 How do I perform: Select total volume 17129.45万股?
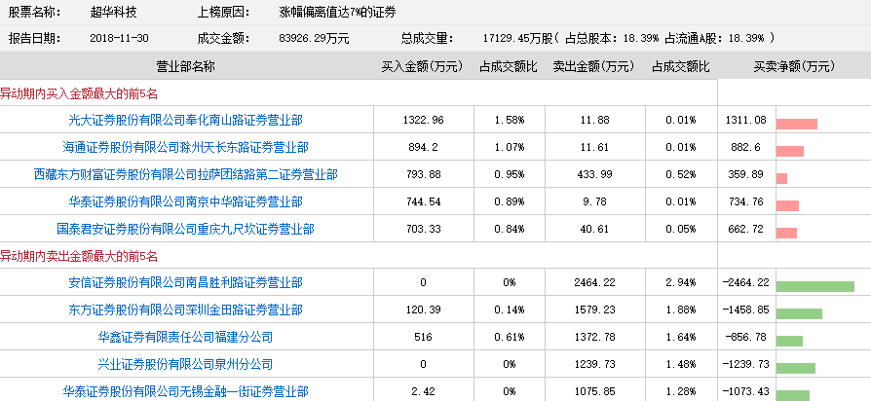[x=517, y=39]
